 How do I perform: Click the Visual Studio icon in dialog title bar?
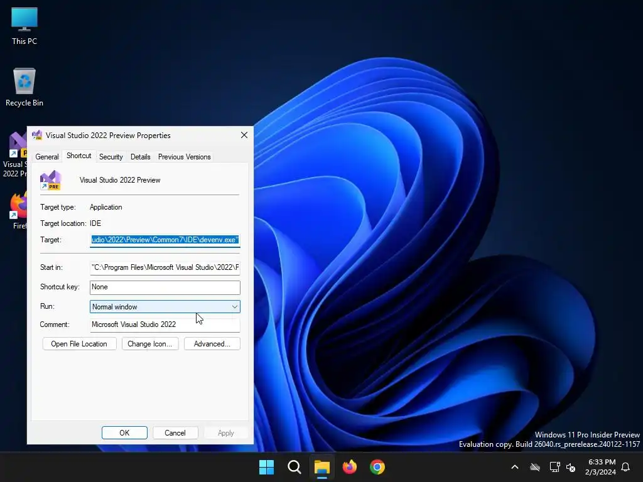pyautogui.click(x=37, y=136)
